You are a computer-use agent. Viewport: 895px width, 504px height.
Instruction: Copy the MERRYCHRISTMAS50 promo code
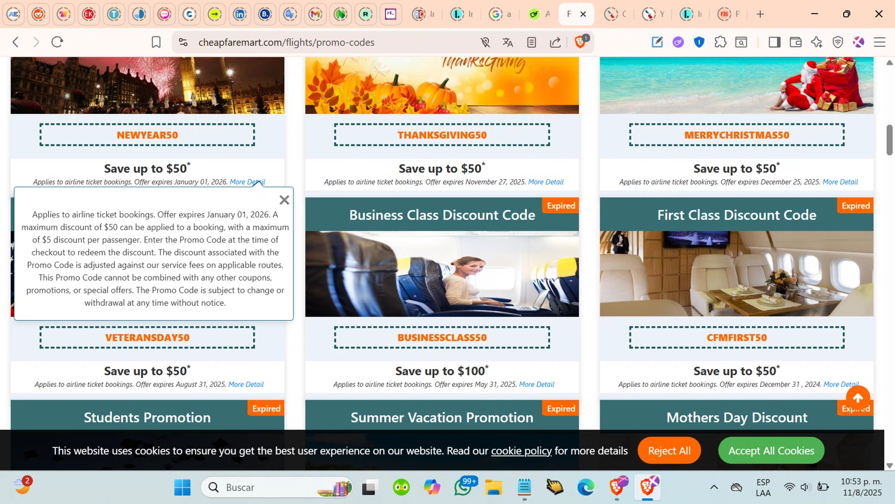click(x=737, y=135)
